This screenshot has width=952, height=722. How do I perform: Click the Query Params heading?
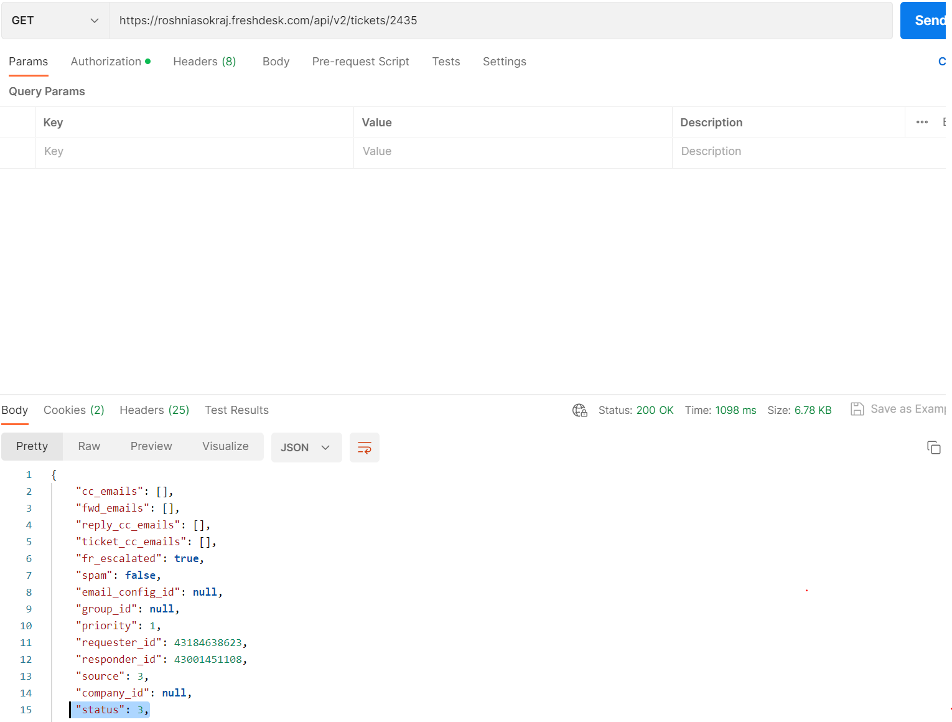47,91
